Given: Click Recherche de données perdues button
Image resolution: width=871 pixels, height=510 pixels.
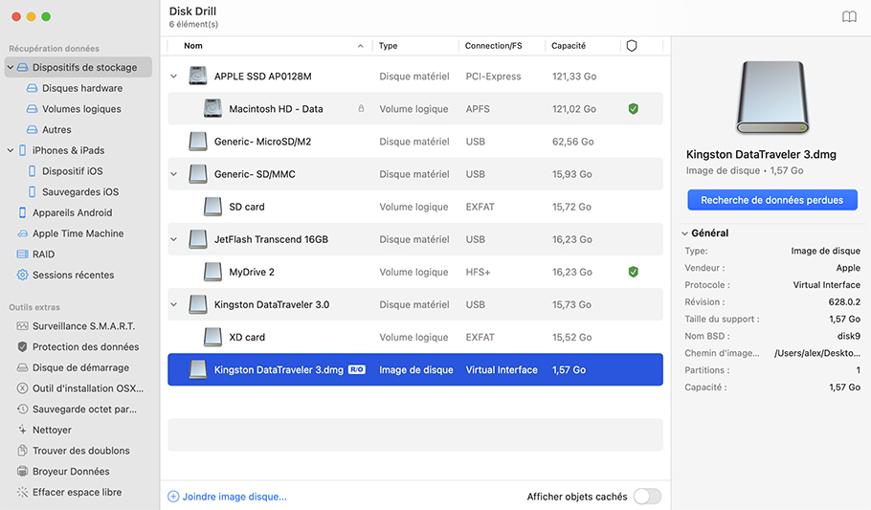Looking at the screenshot, I should 772,200.
